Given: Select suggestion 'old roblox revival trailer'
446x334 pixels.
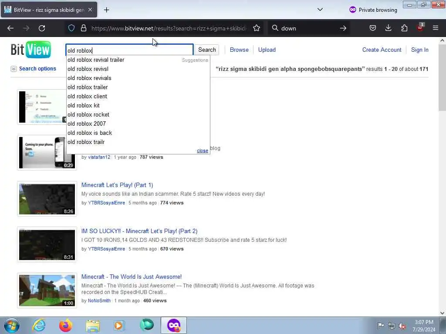Looking at the screenshot, I should coord(96,60).
